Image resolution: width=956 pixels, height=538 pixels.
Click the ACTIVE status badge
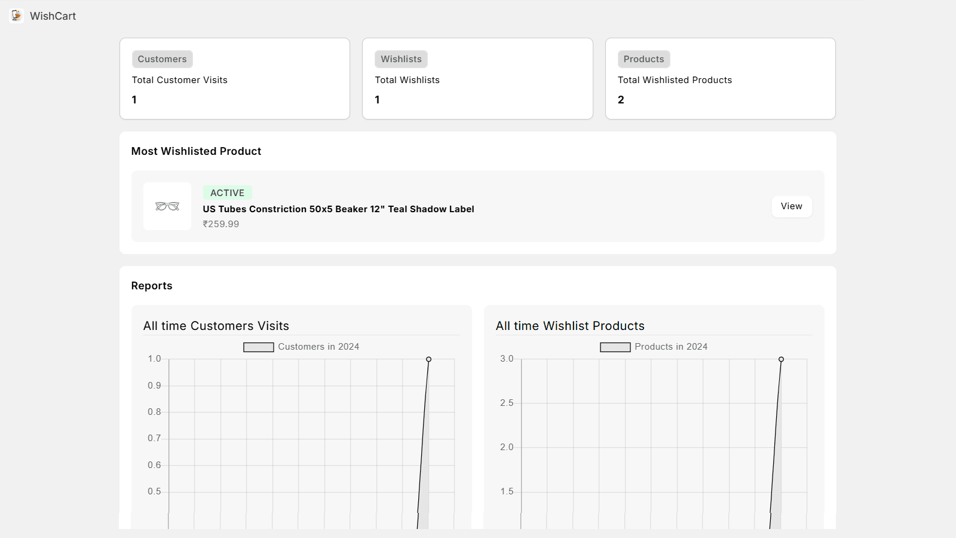pyautogui.click(x=227, y=193)
